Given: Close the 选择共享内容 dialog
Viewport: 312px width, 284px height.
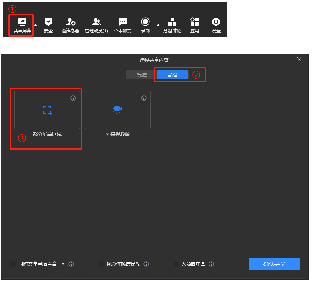Looking at the screenshot, I should pos(299,59).
